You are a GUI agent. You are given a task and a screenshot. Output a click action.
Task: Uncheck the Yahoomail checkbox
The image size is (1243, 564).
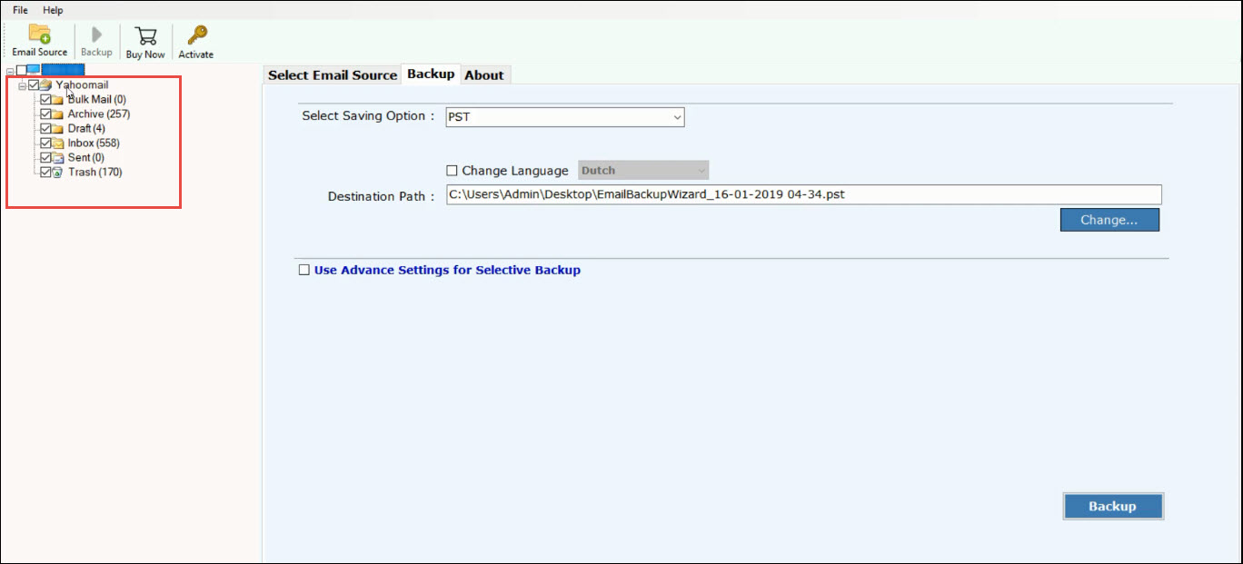(x=34, y=84)
